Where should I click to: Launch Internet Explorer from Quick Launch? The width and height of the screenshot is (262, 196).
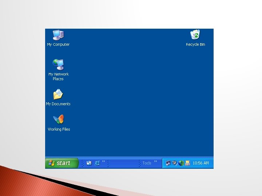click(x=97, y=163)
